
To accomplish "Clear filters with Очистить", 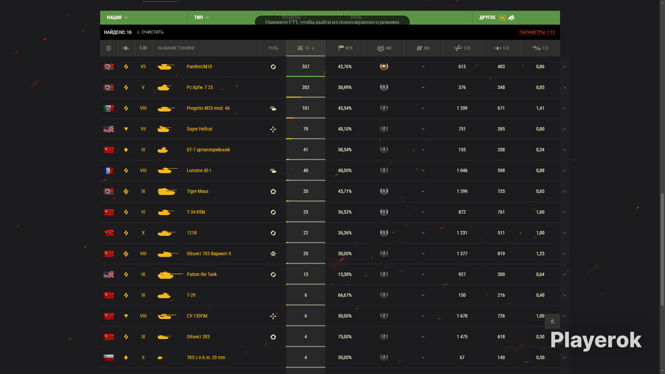I will [150, 32].
